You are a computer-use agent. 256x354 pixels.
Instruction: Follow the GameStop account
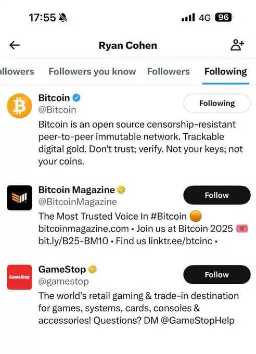point(217,274)
